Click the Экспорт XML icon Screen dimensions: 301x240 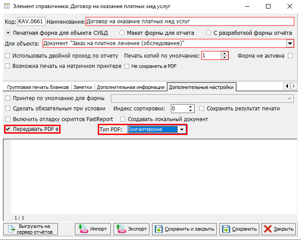click(121, 229)
